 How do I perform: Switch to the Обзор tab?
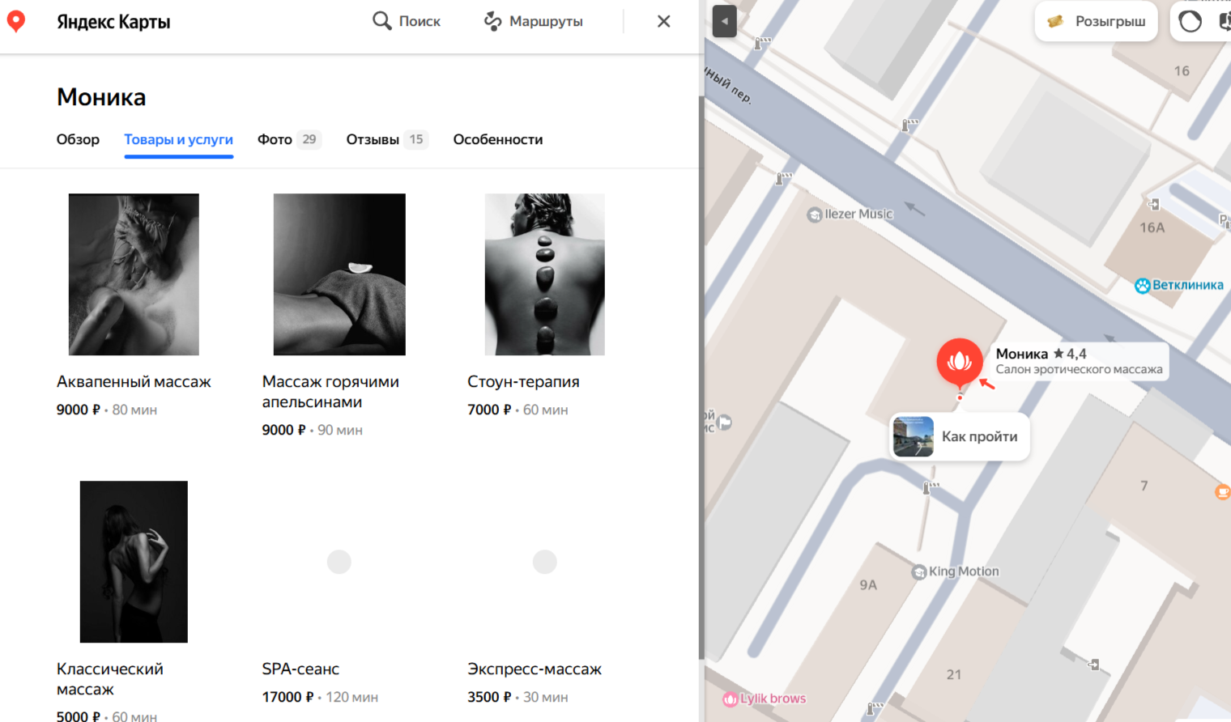pyautogui.click(x=78, y=139)
